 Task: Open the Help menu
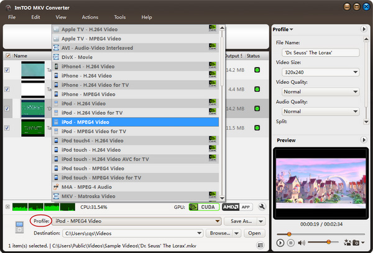[x=147, y=17]
